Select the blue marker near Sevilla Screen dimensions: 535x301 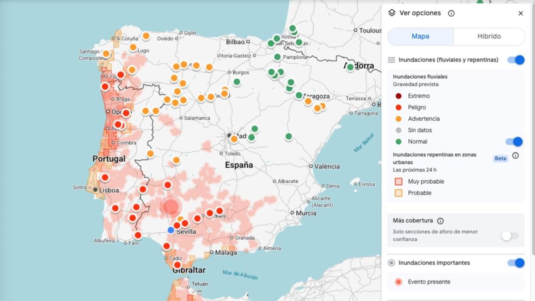(x=170, y=230)
